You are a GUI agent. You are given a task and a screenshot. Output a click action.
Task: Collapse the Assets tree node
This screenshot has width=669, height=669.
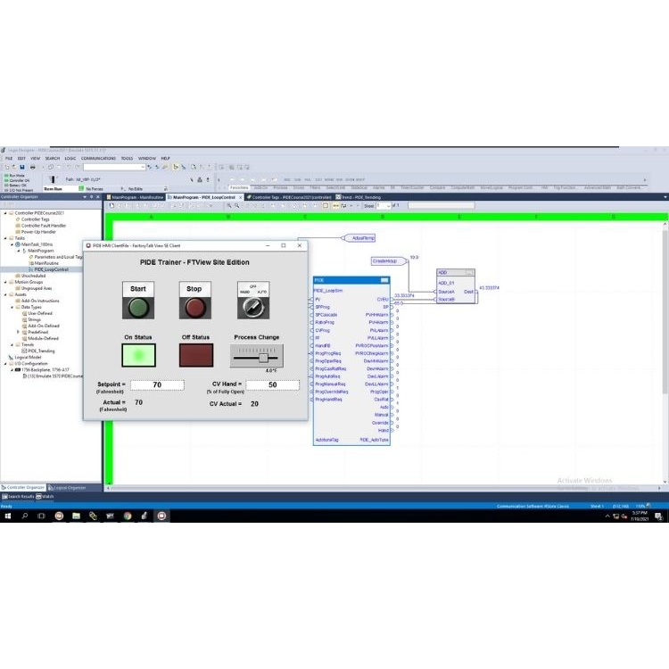[x=5, y=294]
